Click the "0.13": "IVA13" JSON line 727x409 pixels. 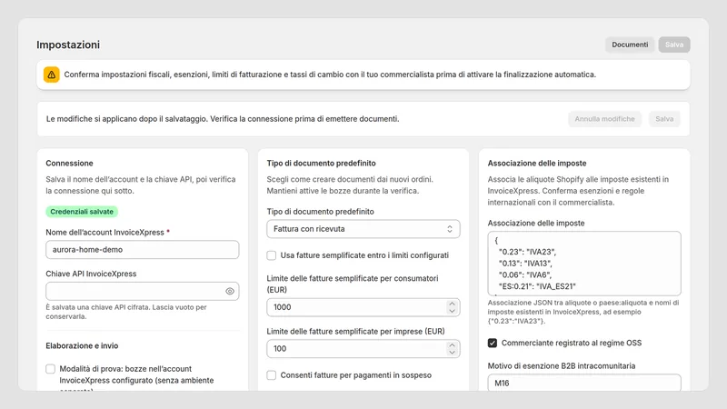point(525,264)
